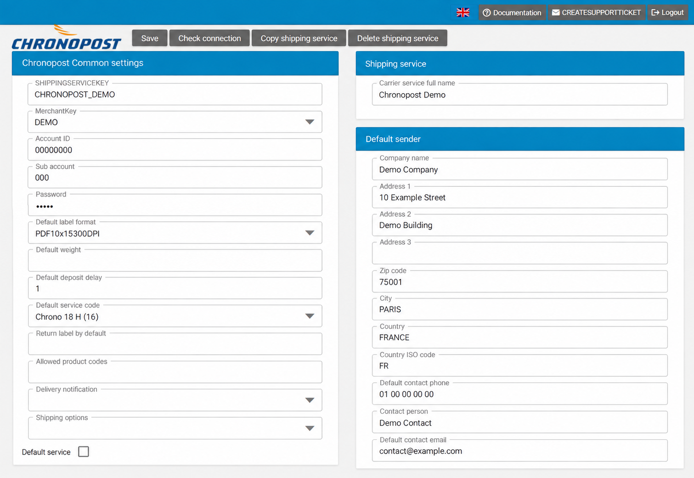Click the Carrier service full name field
Screen dimensions: 694x478
[519, 95]
